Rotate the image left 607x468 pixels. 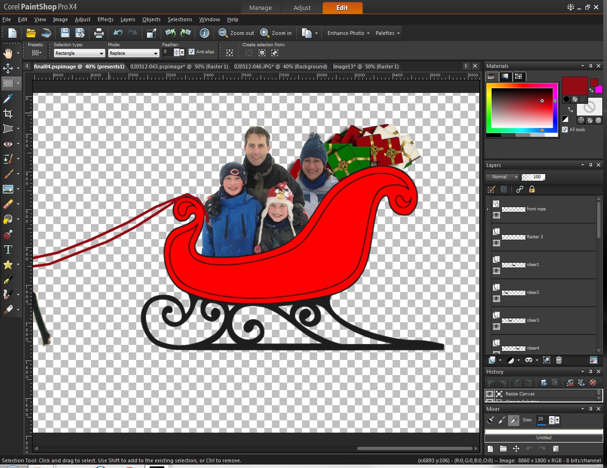[171, 33]
